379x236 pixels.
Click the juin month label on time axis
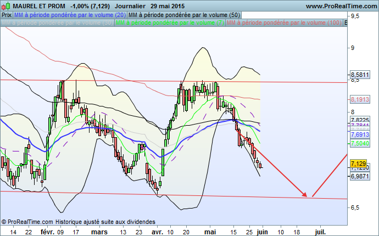pyautogui.click(x=262, y=232)
